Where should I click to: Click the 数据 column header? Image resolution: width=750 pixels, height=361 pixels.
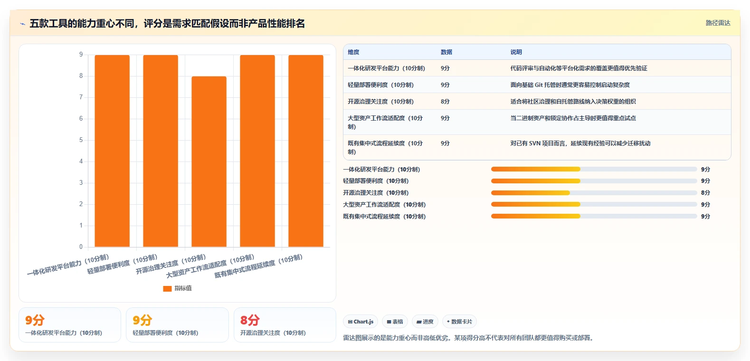pos(446,52)
